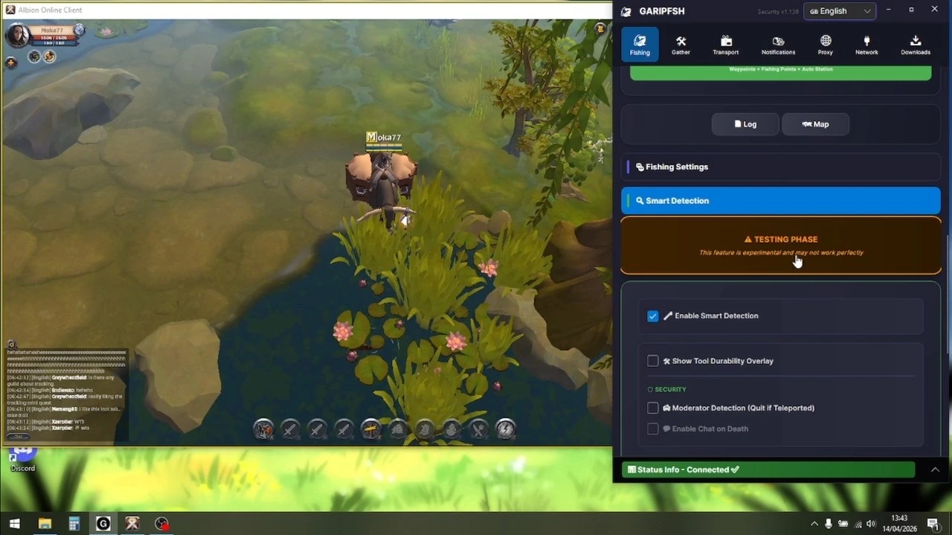Screen dimensions: 952x535
Task: Activate the first skill slot with red icon
Action: point(263,429)
